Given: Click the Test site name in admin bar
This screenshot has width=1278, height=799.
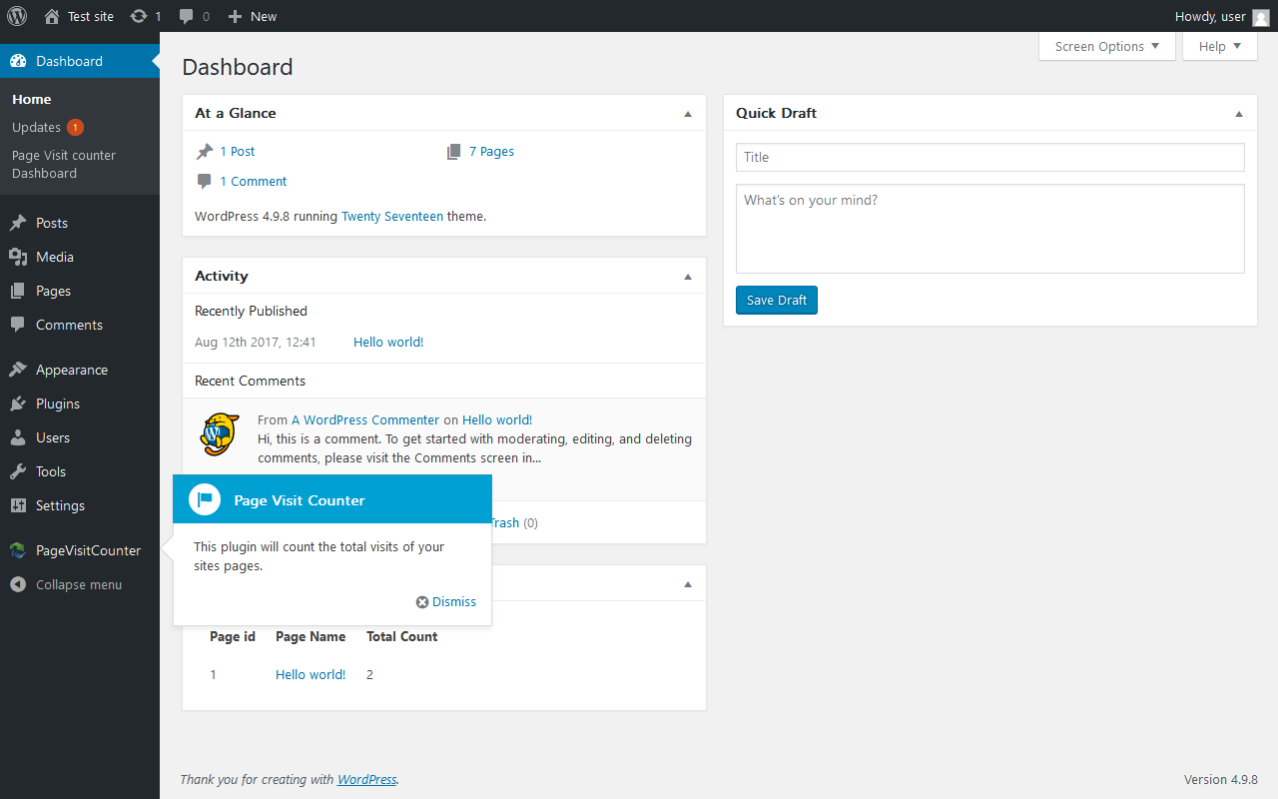Looking at the screenshot, I should pyautogui.click(x=91, y=16).
